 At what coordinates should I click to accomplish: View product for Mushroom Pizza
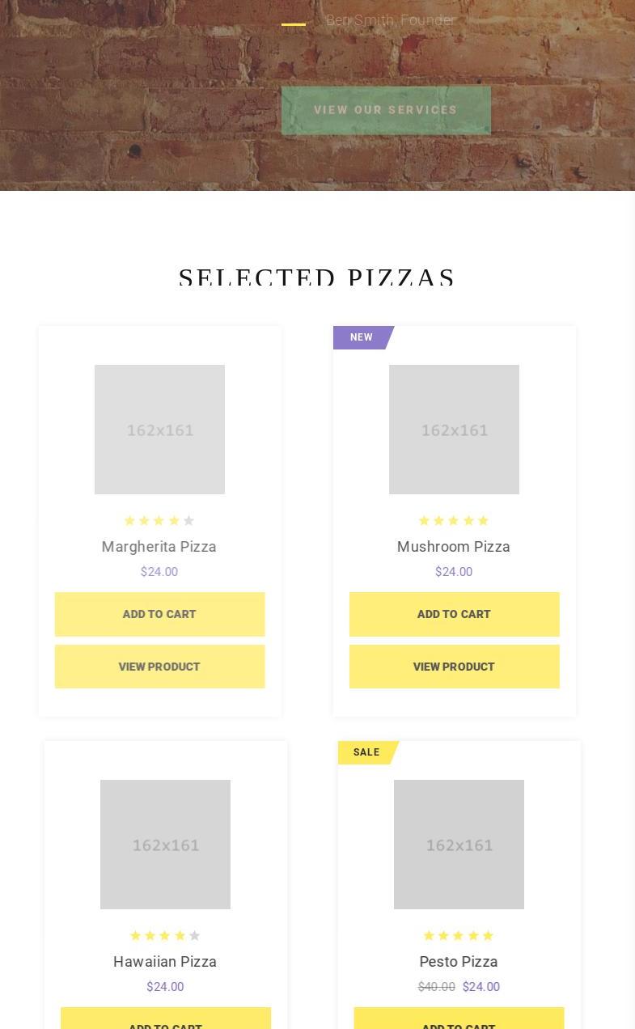pyautogui.click(x=454, y=667)
